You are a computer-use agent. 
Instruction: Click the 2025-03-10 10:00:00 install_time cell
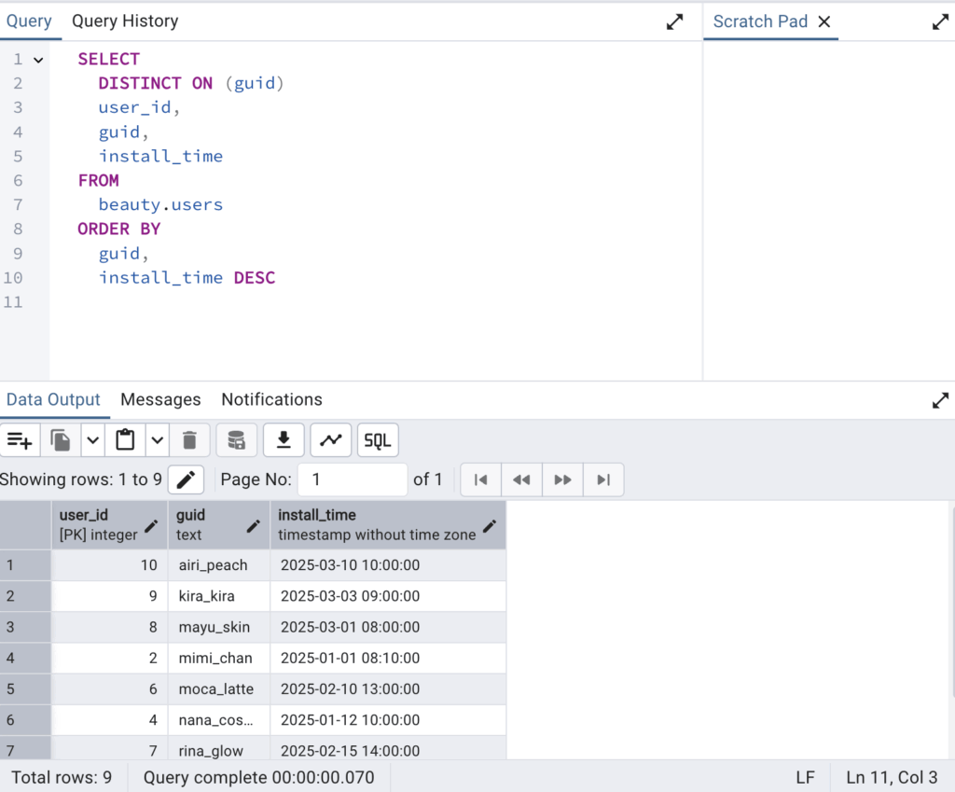coord(388,565)
